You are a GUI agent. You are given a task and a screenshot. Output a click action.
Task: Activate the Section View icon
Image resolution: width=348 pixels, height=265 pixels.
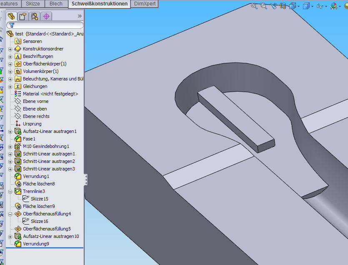point(283,6)
